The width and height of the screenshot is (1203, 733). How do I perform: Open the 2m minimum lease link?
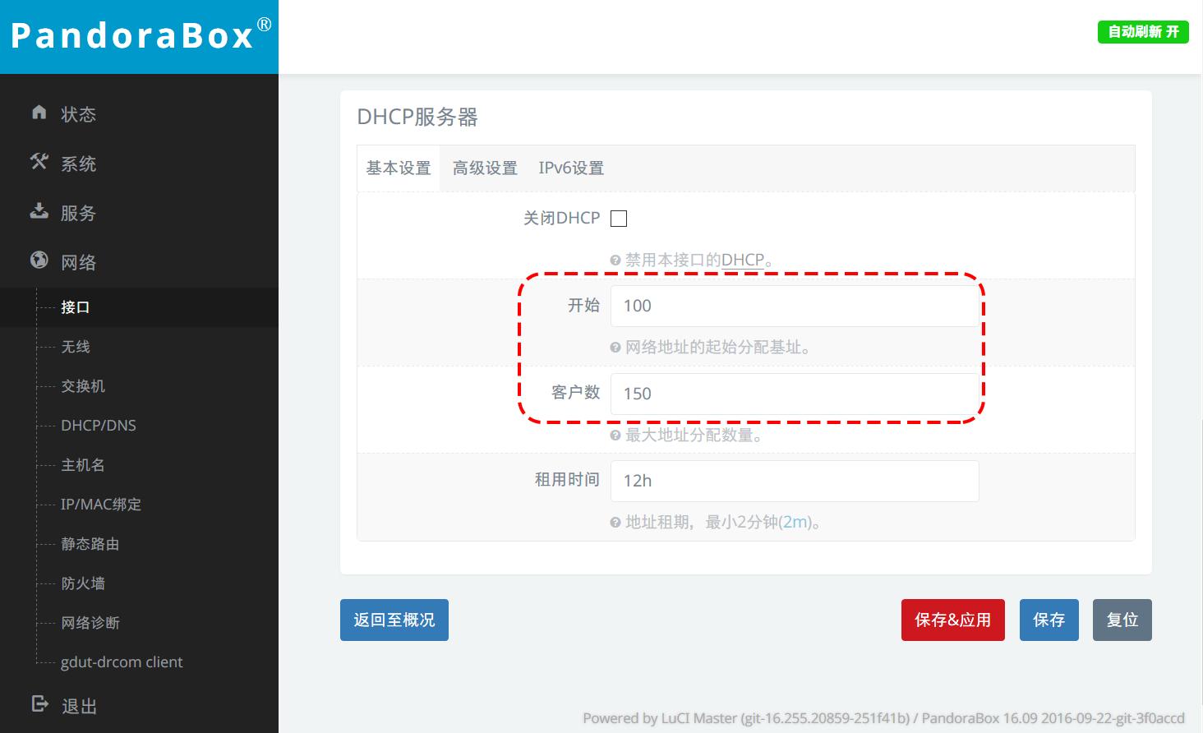click(795, 522)
